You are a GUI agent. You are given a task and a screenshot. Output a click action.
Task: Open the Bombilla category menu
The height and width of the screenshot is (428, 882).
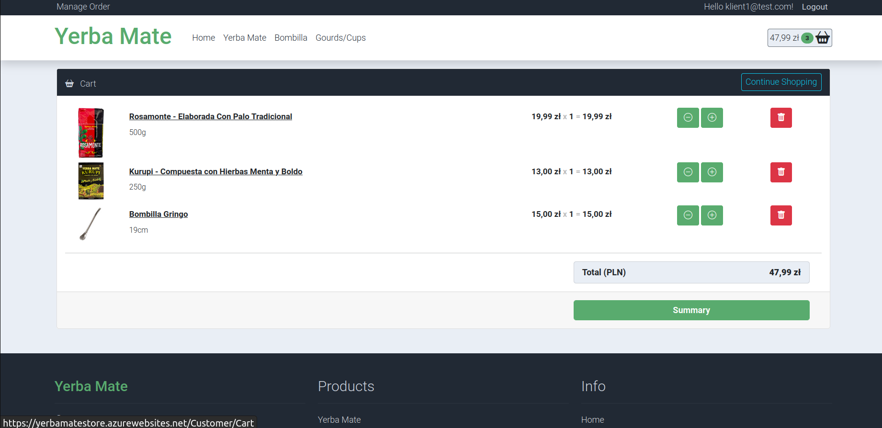pyautogui.click(x=291, y=38)
